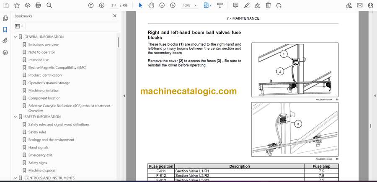Go to the Safety rules bookmark
Image resolution: width=377 pixels, height=182 pixels.
[x=37, y=132]
